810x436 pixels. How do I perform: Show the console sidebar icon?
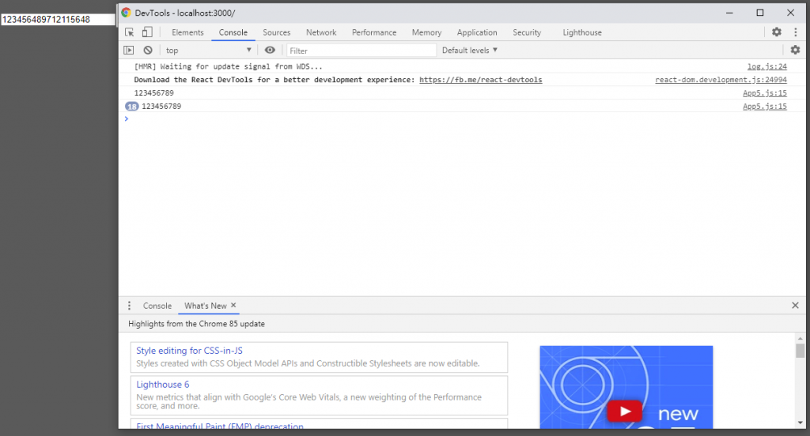coord(129,50)
